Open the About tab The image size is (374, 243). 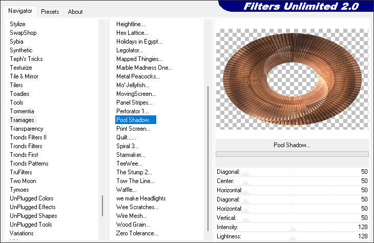pos(75,11)
